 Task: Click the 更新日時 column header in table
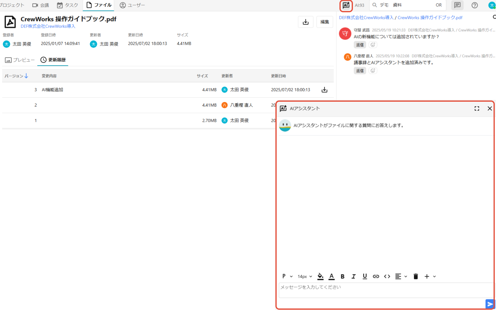point(278,76)
